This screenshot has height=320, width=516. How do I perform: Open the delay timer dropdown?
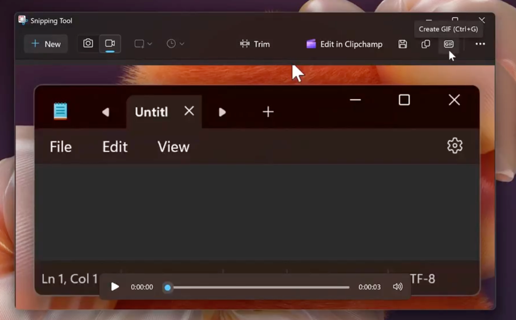pyautogui.click(x=175, y=44)
